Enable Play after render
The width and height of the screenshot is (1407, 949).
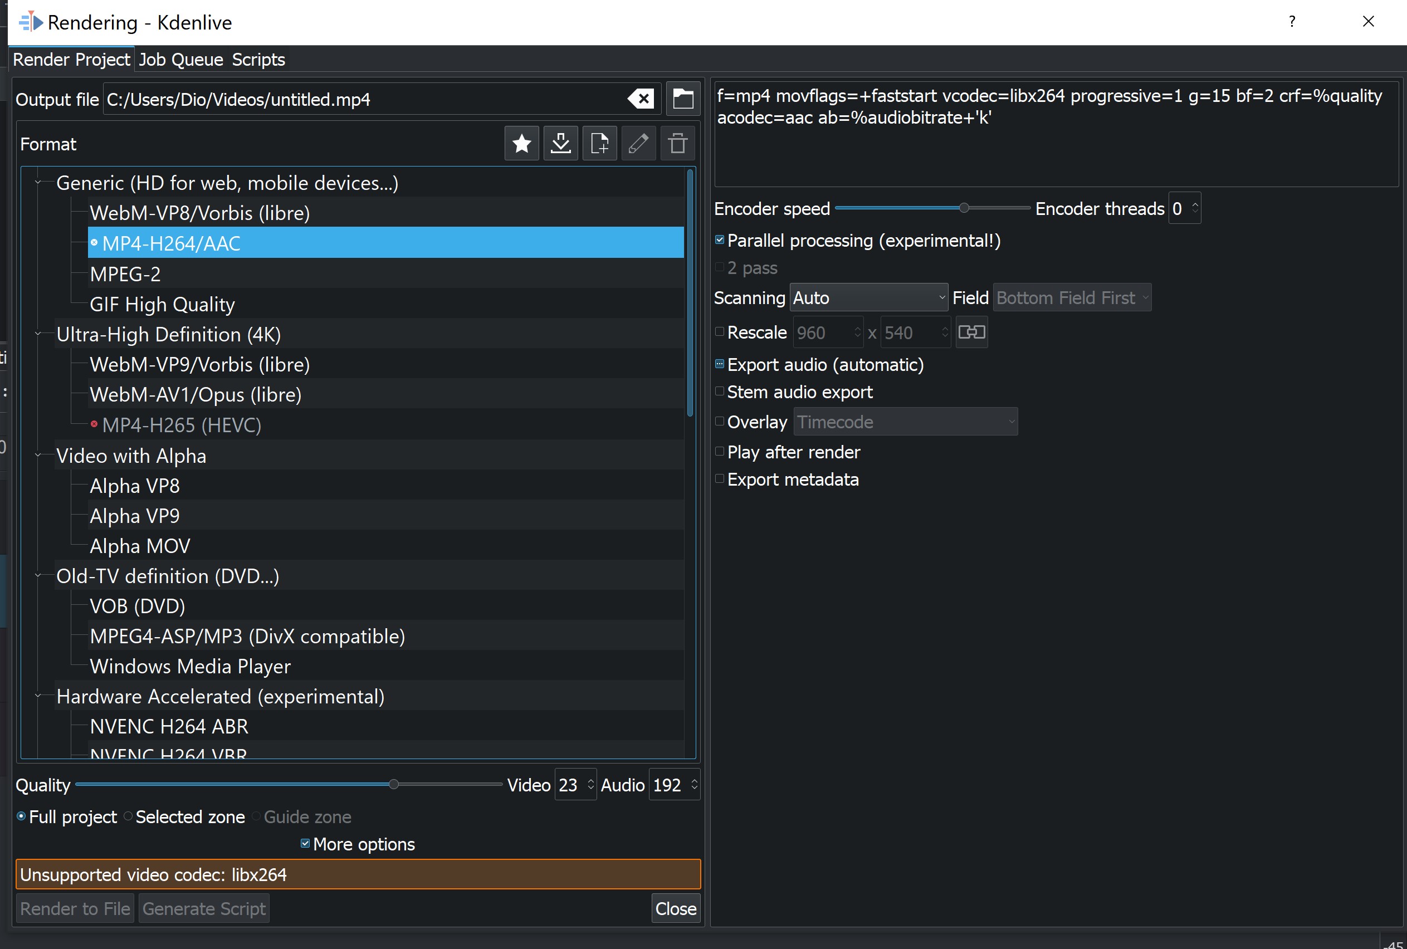tap(720, 452)
